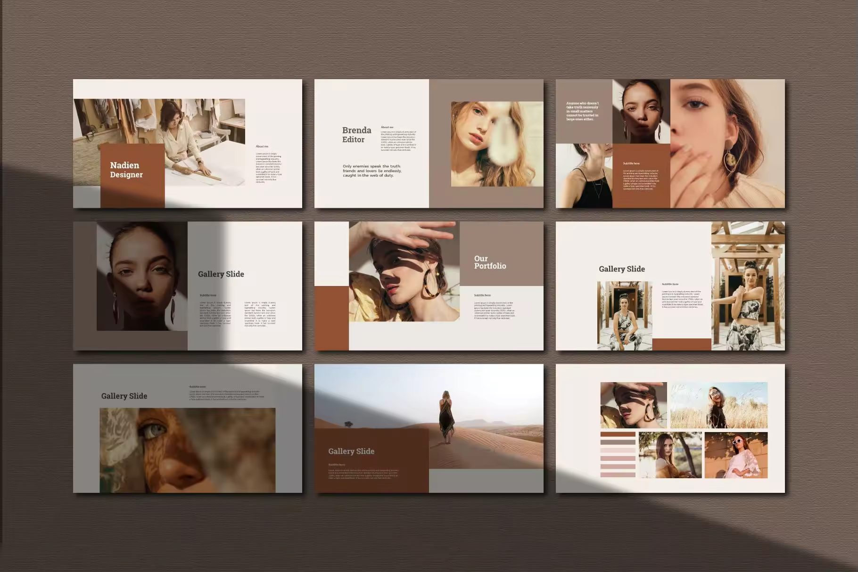The image size is (858, 572).
Task: Click the "Brenda Editor" title text
Action: coord(356,135)
